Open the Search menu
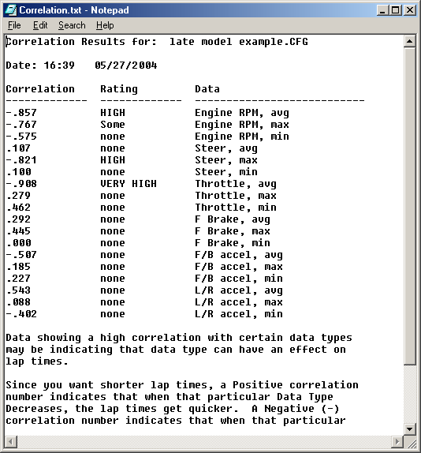421x453 pixels. [72, 25]
